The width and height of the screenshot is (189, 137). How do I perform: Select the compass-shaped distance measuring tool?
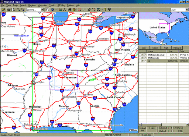(65, 10)
